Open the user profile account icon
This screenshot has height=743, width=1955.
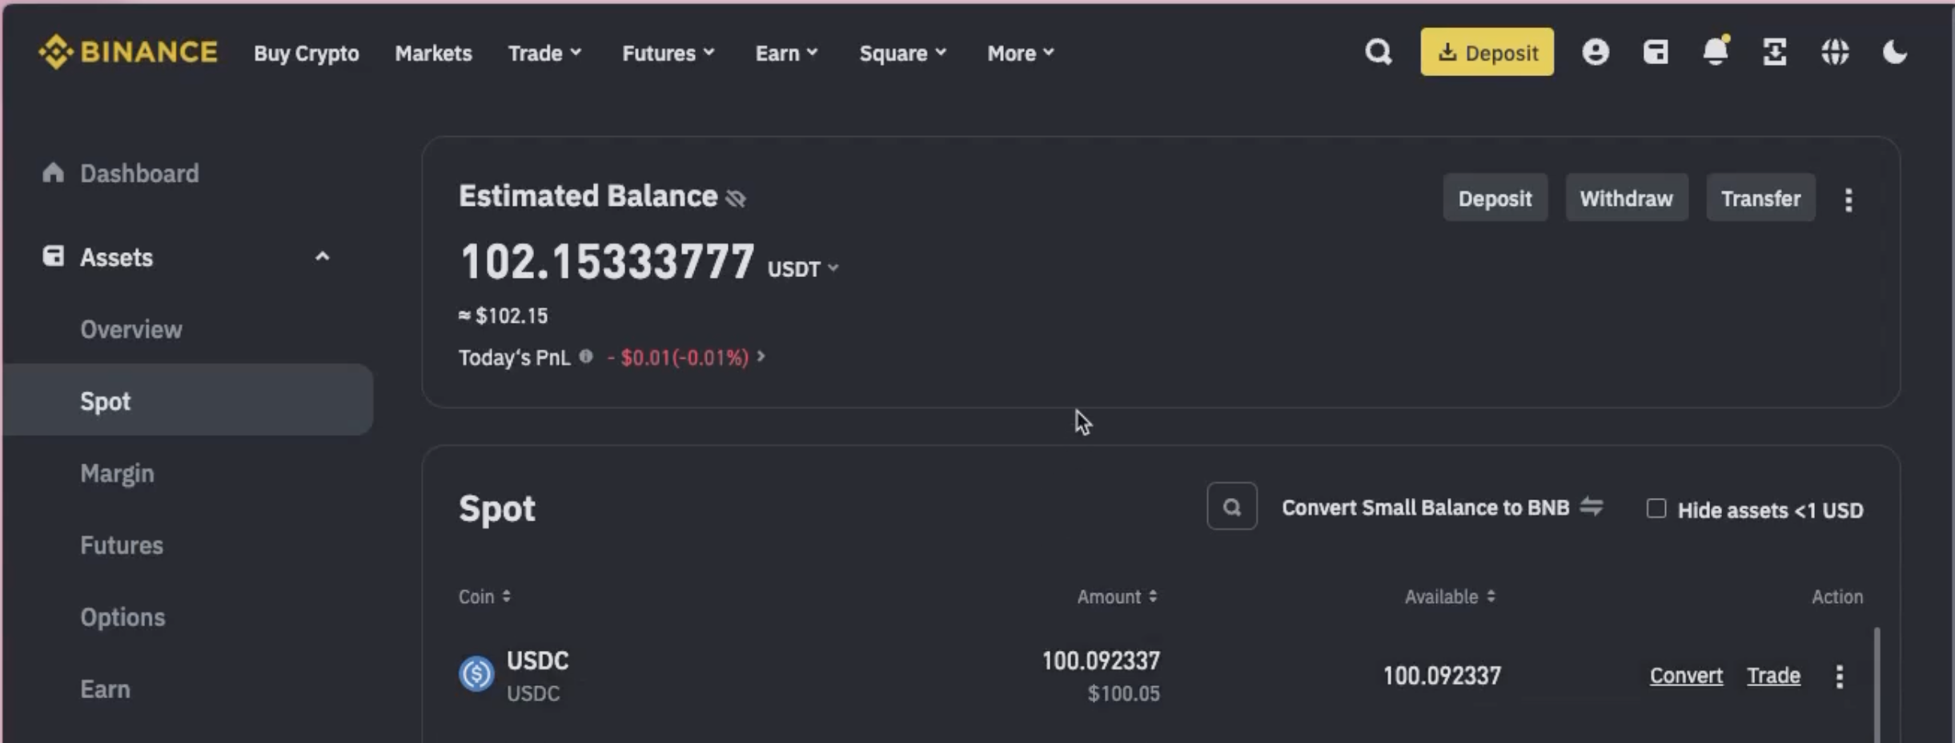pos(1595,53)
